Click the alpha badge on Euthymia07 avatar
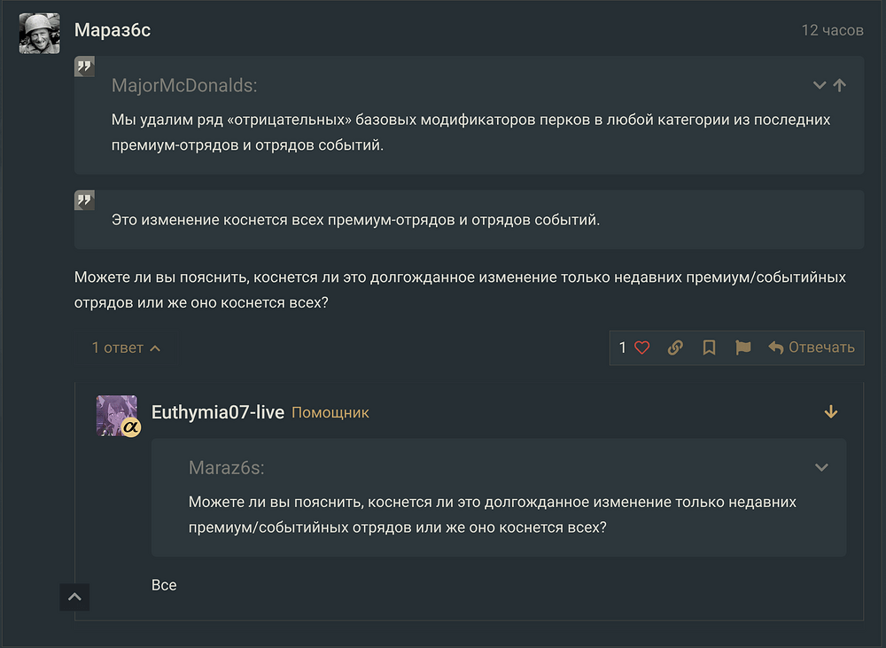The height and width of the screenshot is (648, 886). tap(131, 428)
